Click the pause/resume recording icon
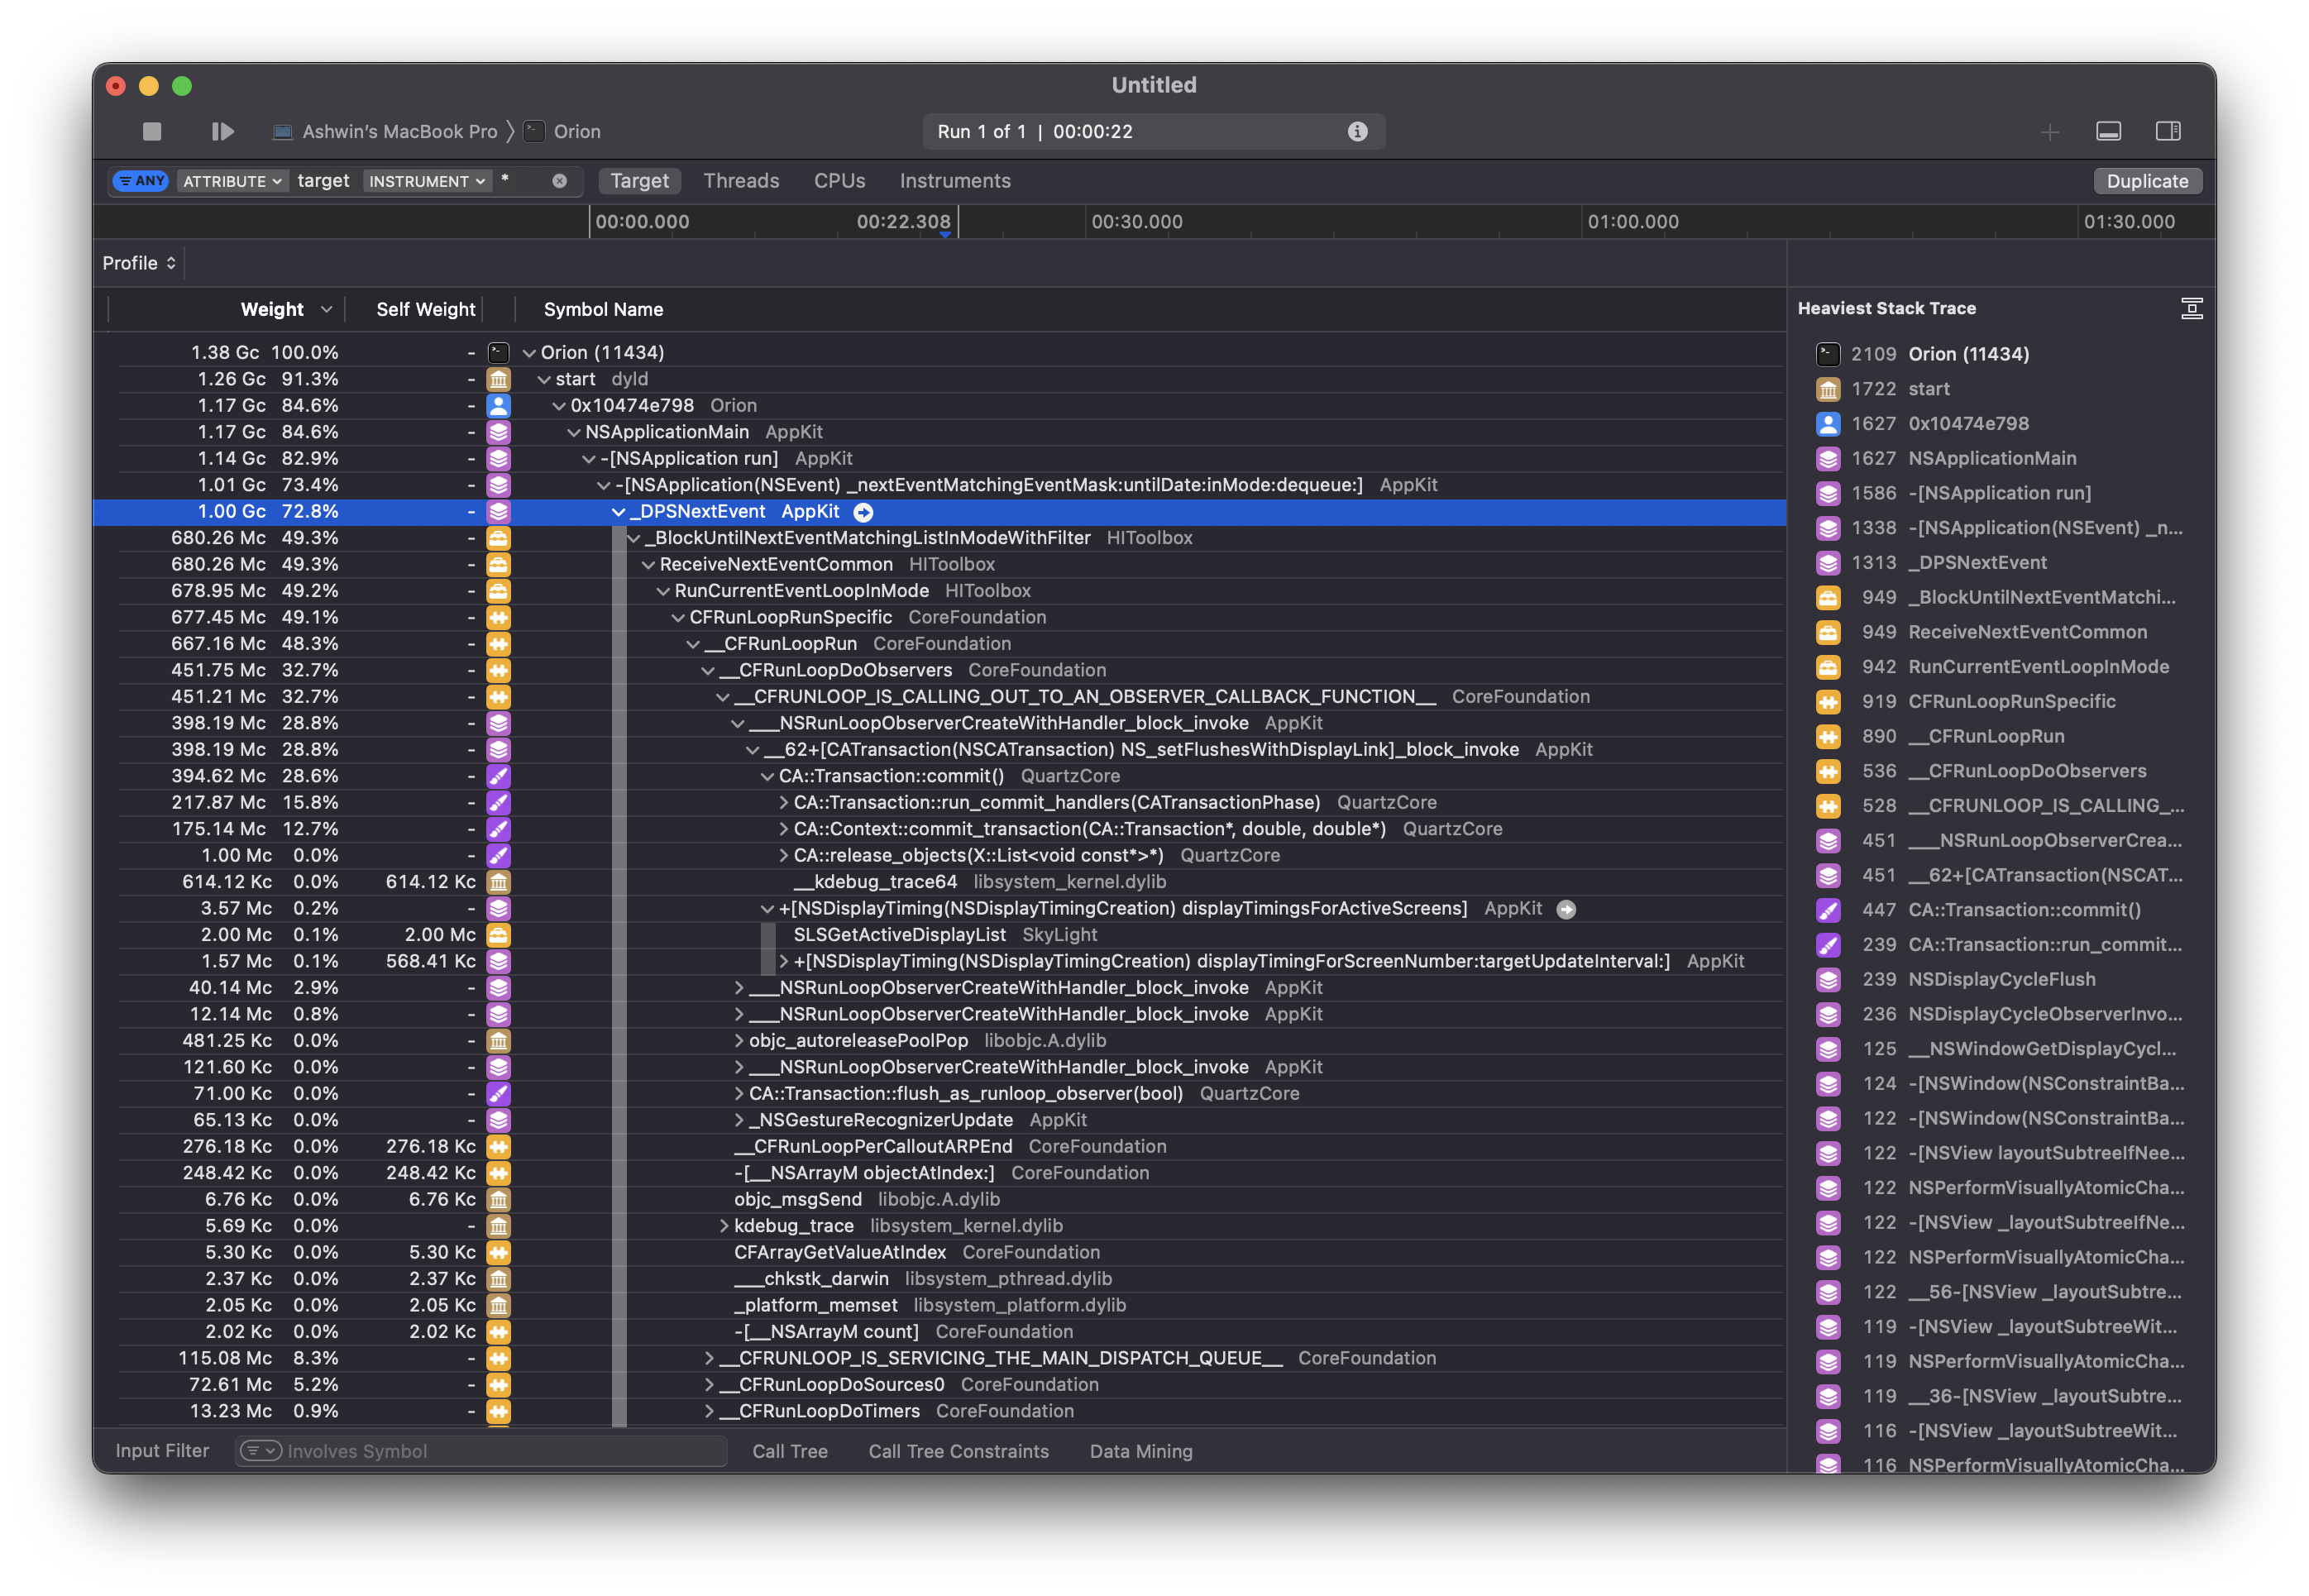 tap(222, 130)
